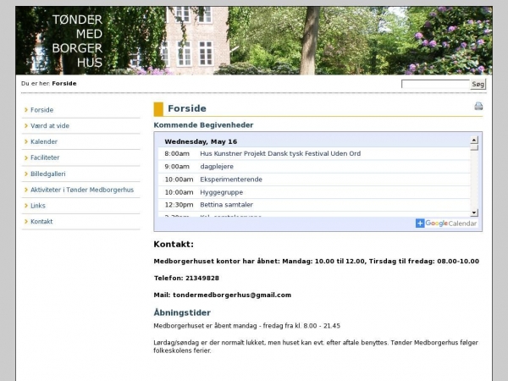Open the Billedgalleri menu item
Viewport: 508px width, 381px height.
(48, 174)
